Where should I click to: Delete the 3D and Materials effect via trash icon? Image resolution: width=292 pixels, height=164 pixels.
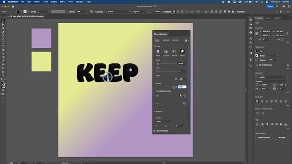[288, 65]
